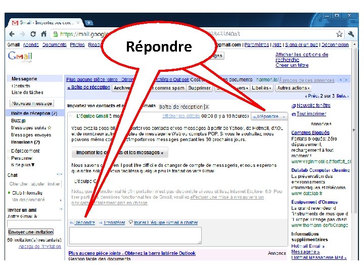Open Agenda in the top bar

click(x=31, y=45)
